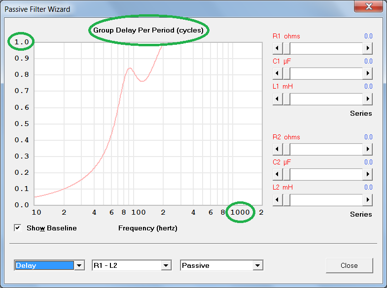Click the right arrow of the R2 ohms slider
The height and width of the screenshot is (288, 387).
pyautogui.click(x=367, y=149)
